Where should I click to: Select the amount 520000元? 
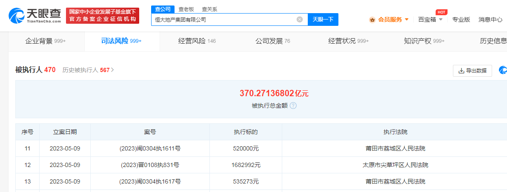(x=246, y=148)
